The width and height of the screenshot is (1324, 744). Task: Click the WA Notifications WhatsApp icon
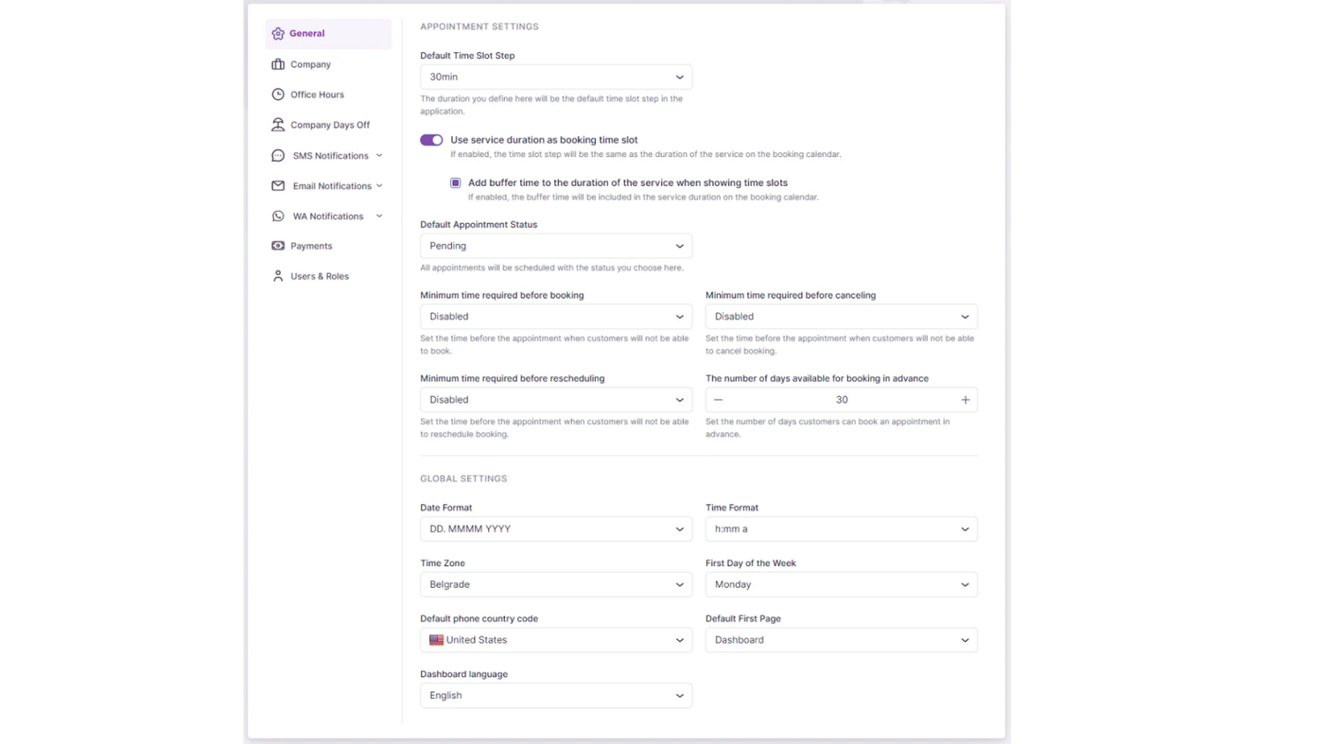(278, 216)
